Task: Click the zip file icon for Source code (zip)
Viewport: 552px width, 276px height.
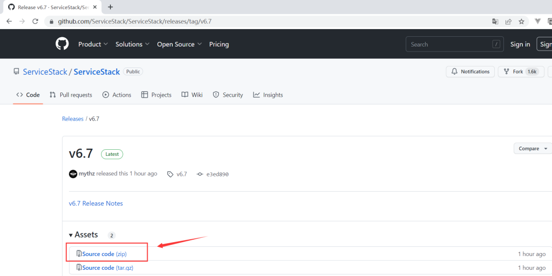Action: pyautogui.click(x=79, y=254)
